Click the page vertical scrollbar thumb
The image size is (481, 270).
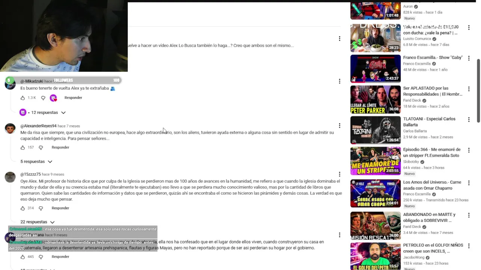click(478, 91)
